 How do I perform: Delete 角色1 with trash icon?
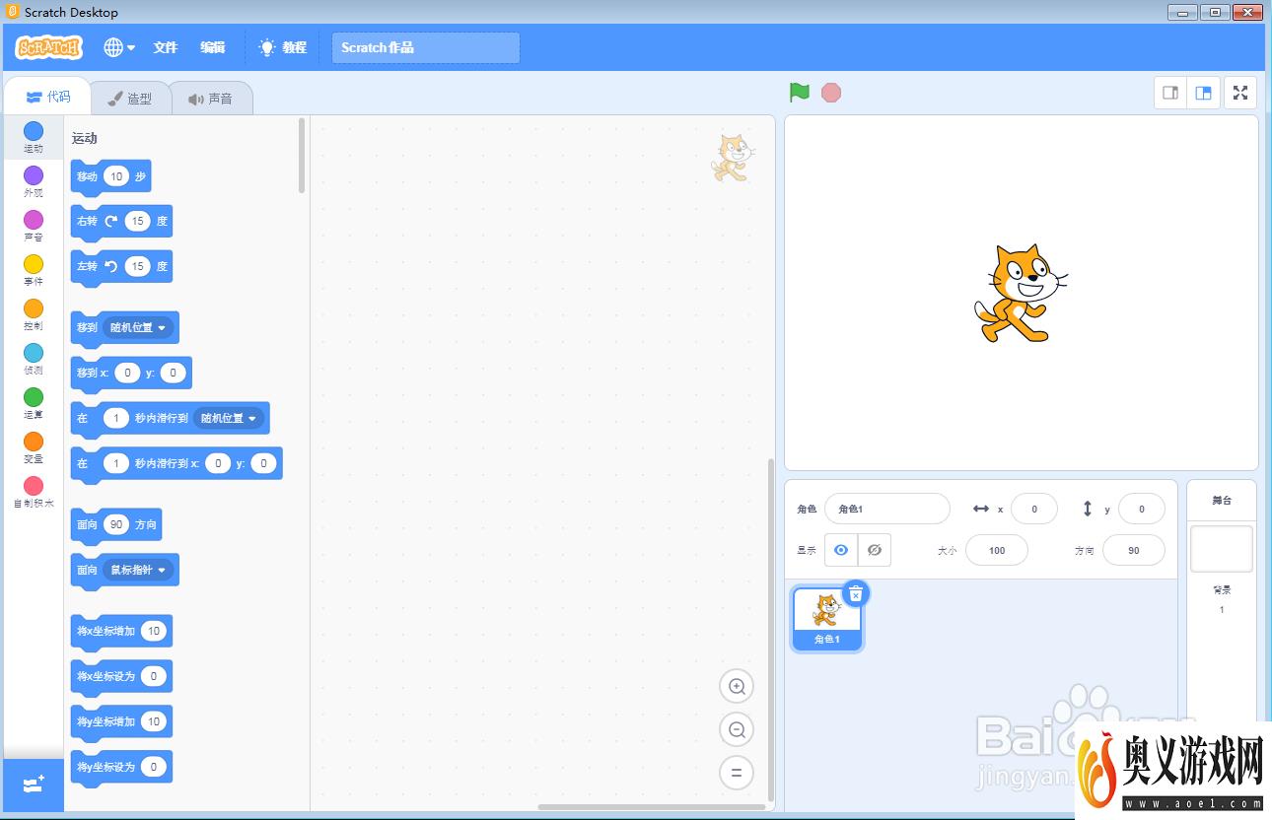pos(856,593)
